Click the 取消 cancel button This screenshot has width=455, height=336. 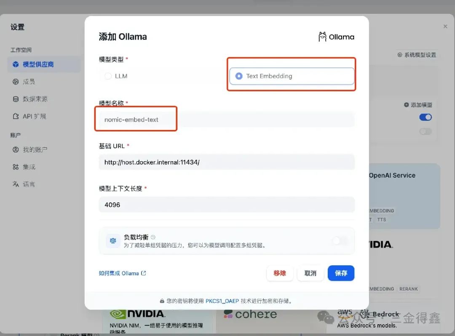coord(310,273)
